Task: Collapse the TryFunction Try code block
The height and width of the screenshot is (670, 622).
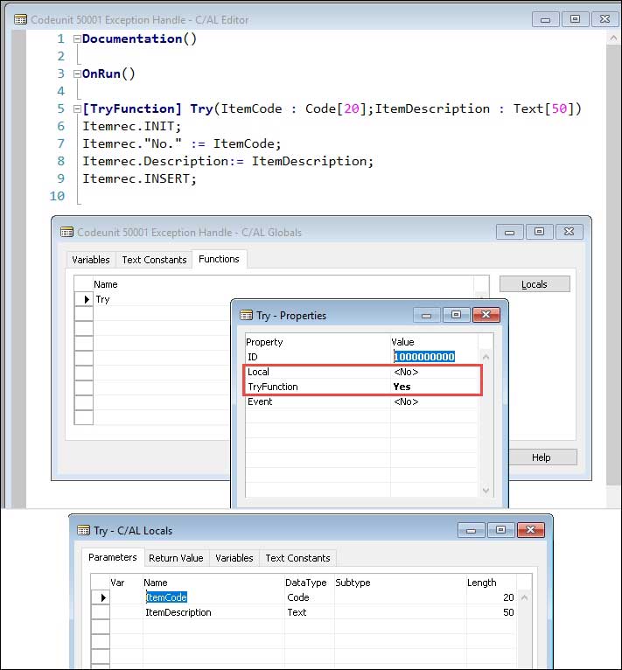Action: click(x=77, y=109)
